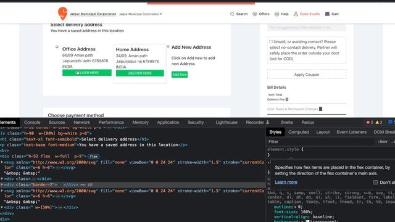Open Event Listeners pane
Viewport: 395px width, 222px height.
click(x=351, y=132)
